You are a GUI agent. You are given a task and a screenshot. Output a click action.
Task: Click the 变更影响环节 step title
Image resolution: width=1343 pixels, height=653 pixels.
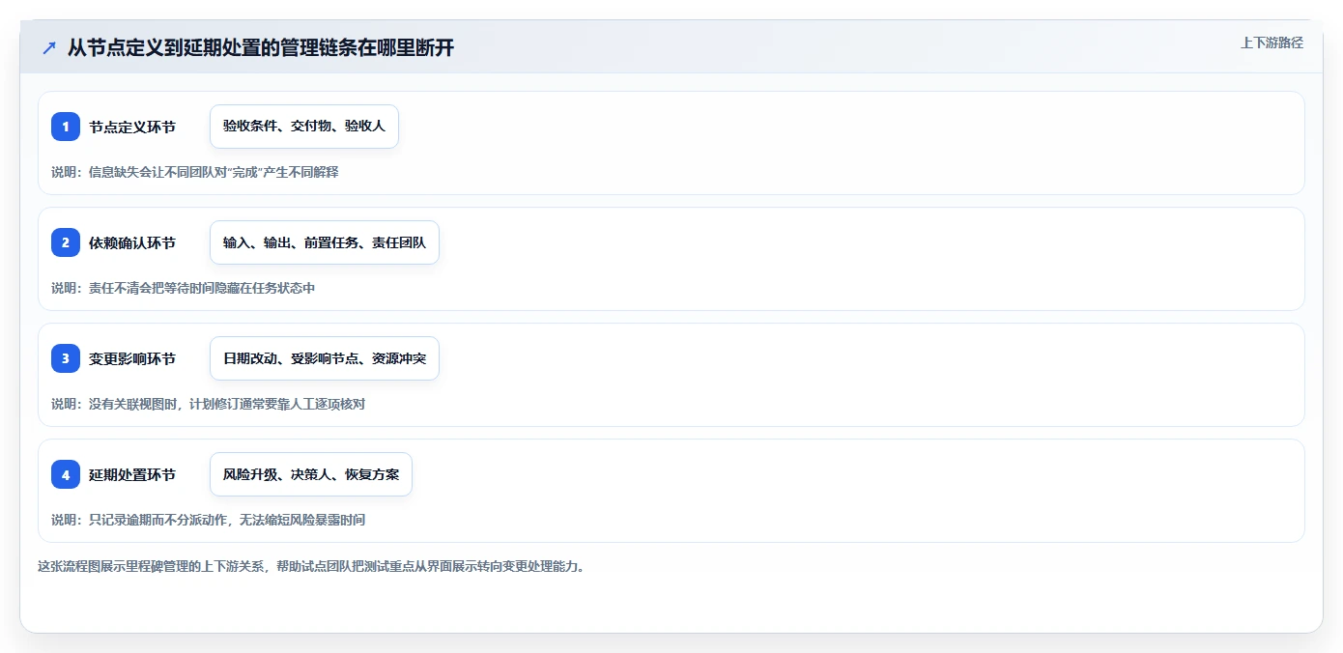pyautogui.click(x=132, y=359)
